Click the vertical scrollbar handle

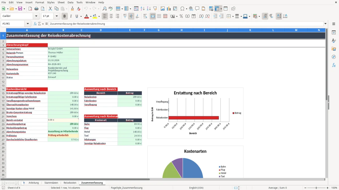327,65
